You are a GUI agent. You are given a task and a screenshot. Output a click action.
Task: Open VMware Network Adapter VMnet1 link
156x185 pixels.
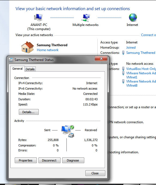tap(141, 75)
